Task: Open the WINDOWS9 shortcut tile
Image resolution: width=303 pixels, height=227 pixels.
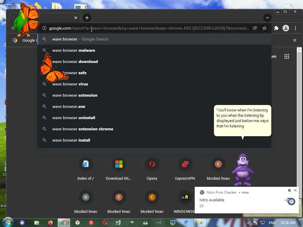Action: (184, 202)
